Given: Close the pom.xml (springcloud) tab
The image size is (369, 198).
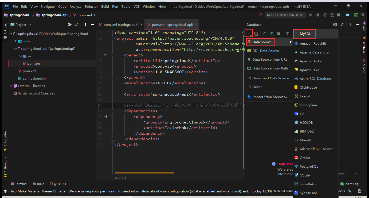Looking at the screenshot, I should tap(141, 24).
